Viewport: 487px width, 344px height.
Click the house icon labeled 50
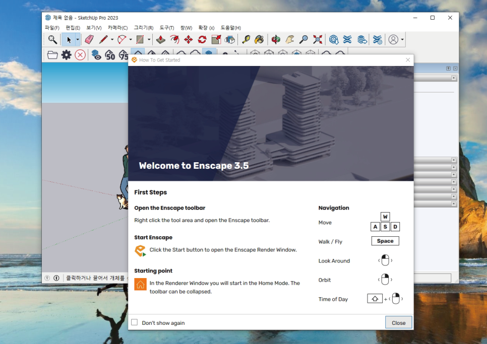110,55
